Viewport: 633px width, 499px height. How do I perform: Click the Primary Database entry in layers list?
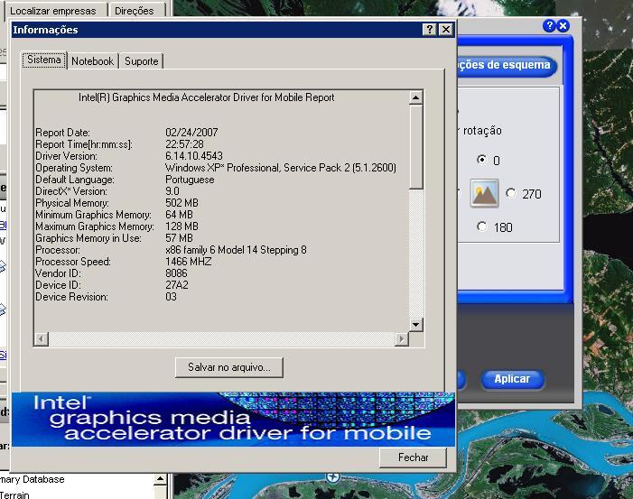[33, 479]
